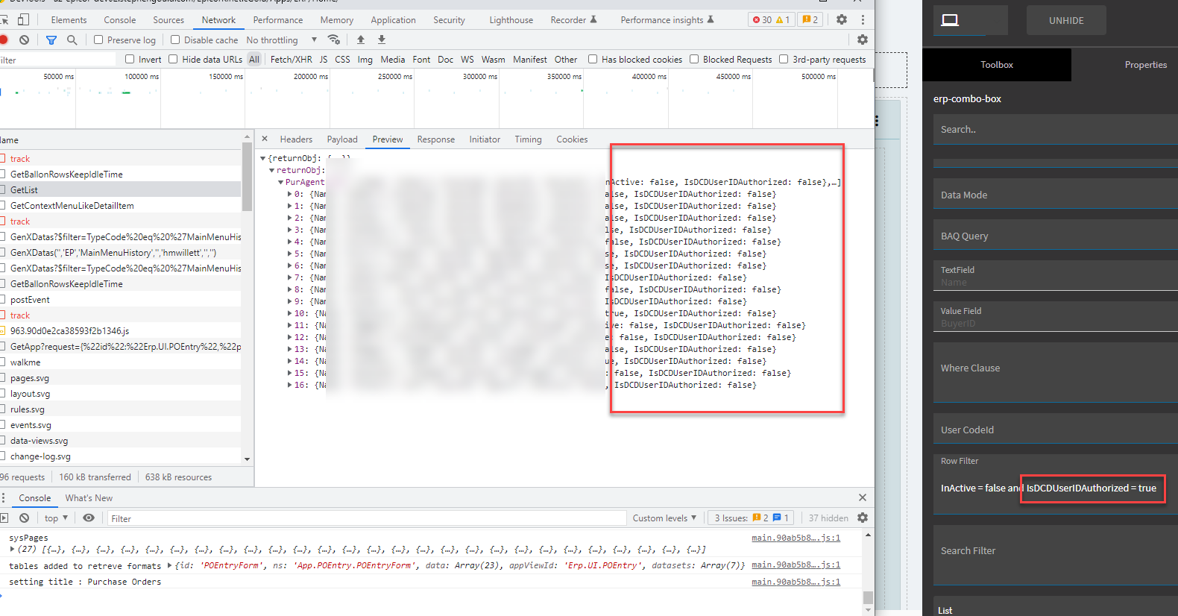The width and height of the screenshot is (1178, 616).
Task: Close the request details pane
Action: tap(265, 139)
